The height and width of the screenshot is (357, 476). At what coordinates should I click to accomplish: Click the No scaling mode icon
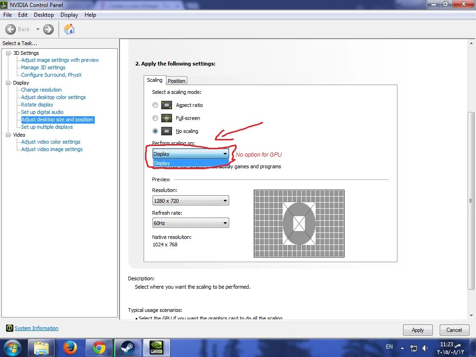tap(167, 131)
